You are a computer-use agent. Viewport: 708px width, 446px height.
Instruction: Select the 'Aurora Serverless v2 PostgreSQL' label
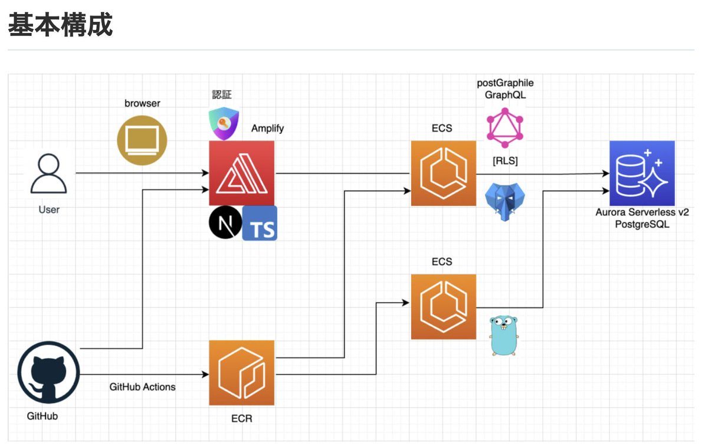[642, 218]
